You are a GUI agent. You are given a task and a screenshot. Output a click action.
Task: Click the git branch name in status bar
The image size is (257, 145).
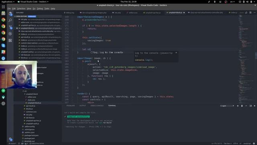12,143
